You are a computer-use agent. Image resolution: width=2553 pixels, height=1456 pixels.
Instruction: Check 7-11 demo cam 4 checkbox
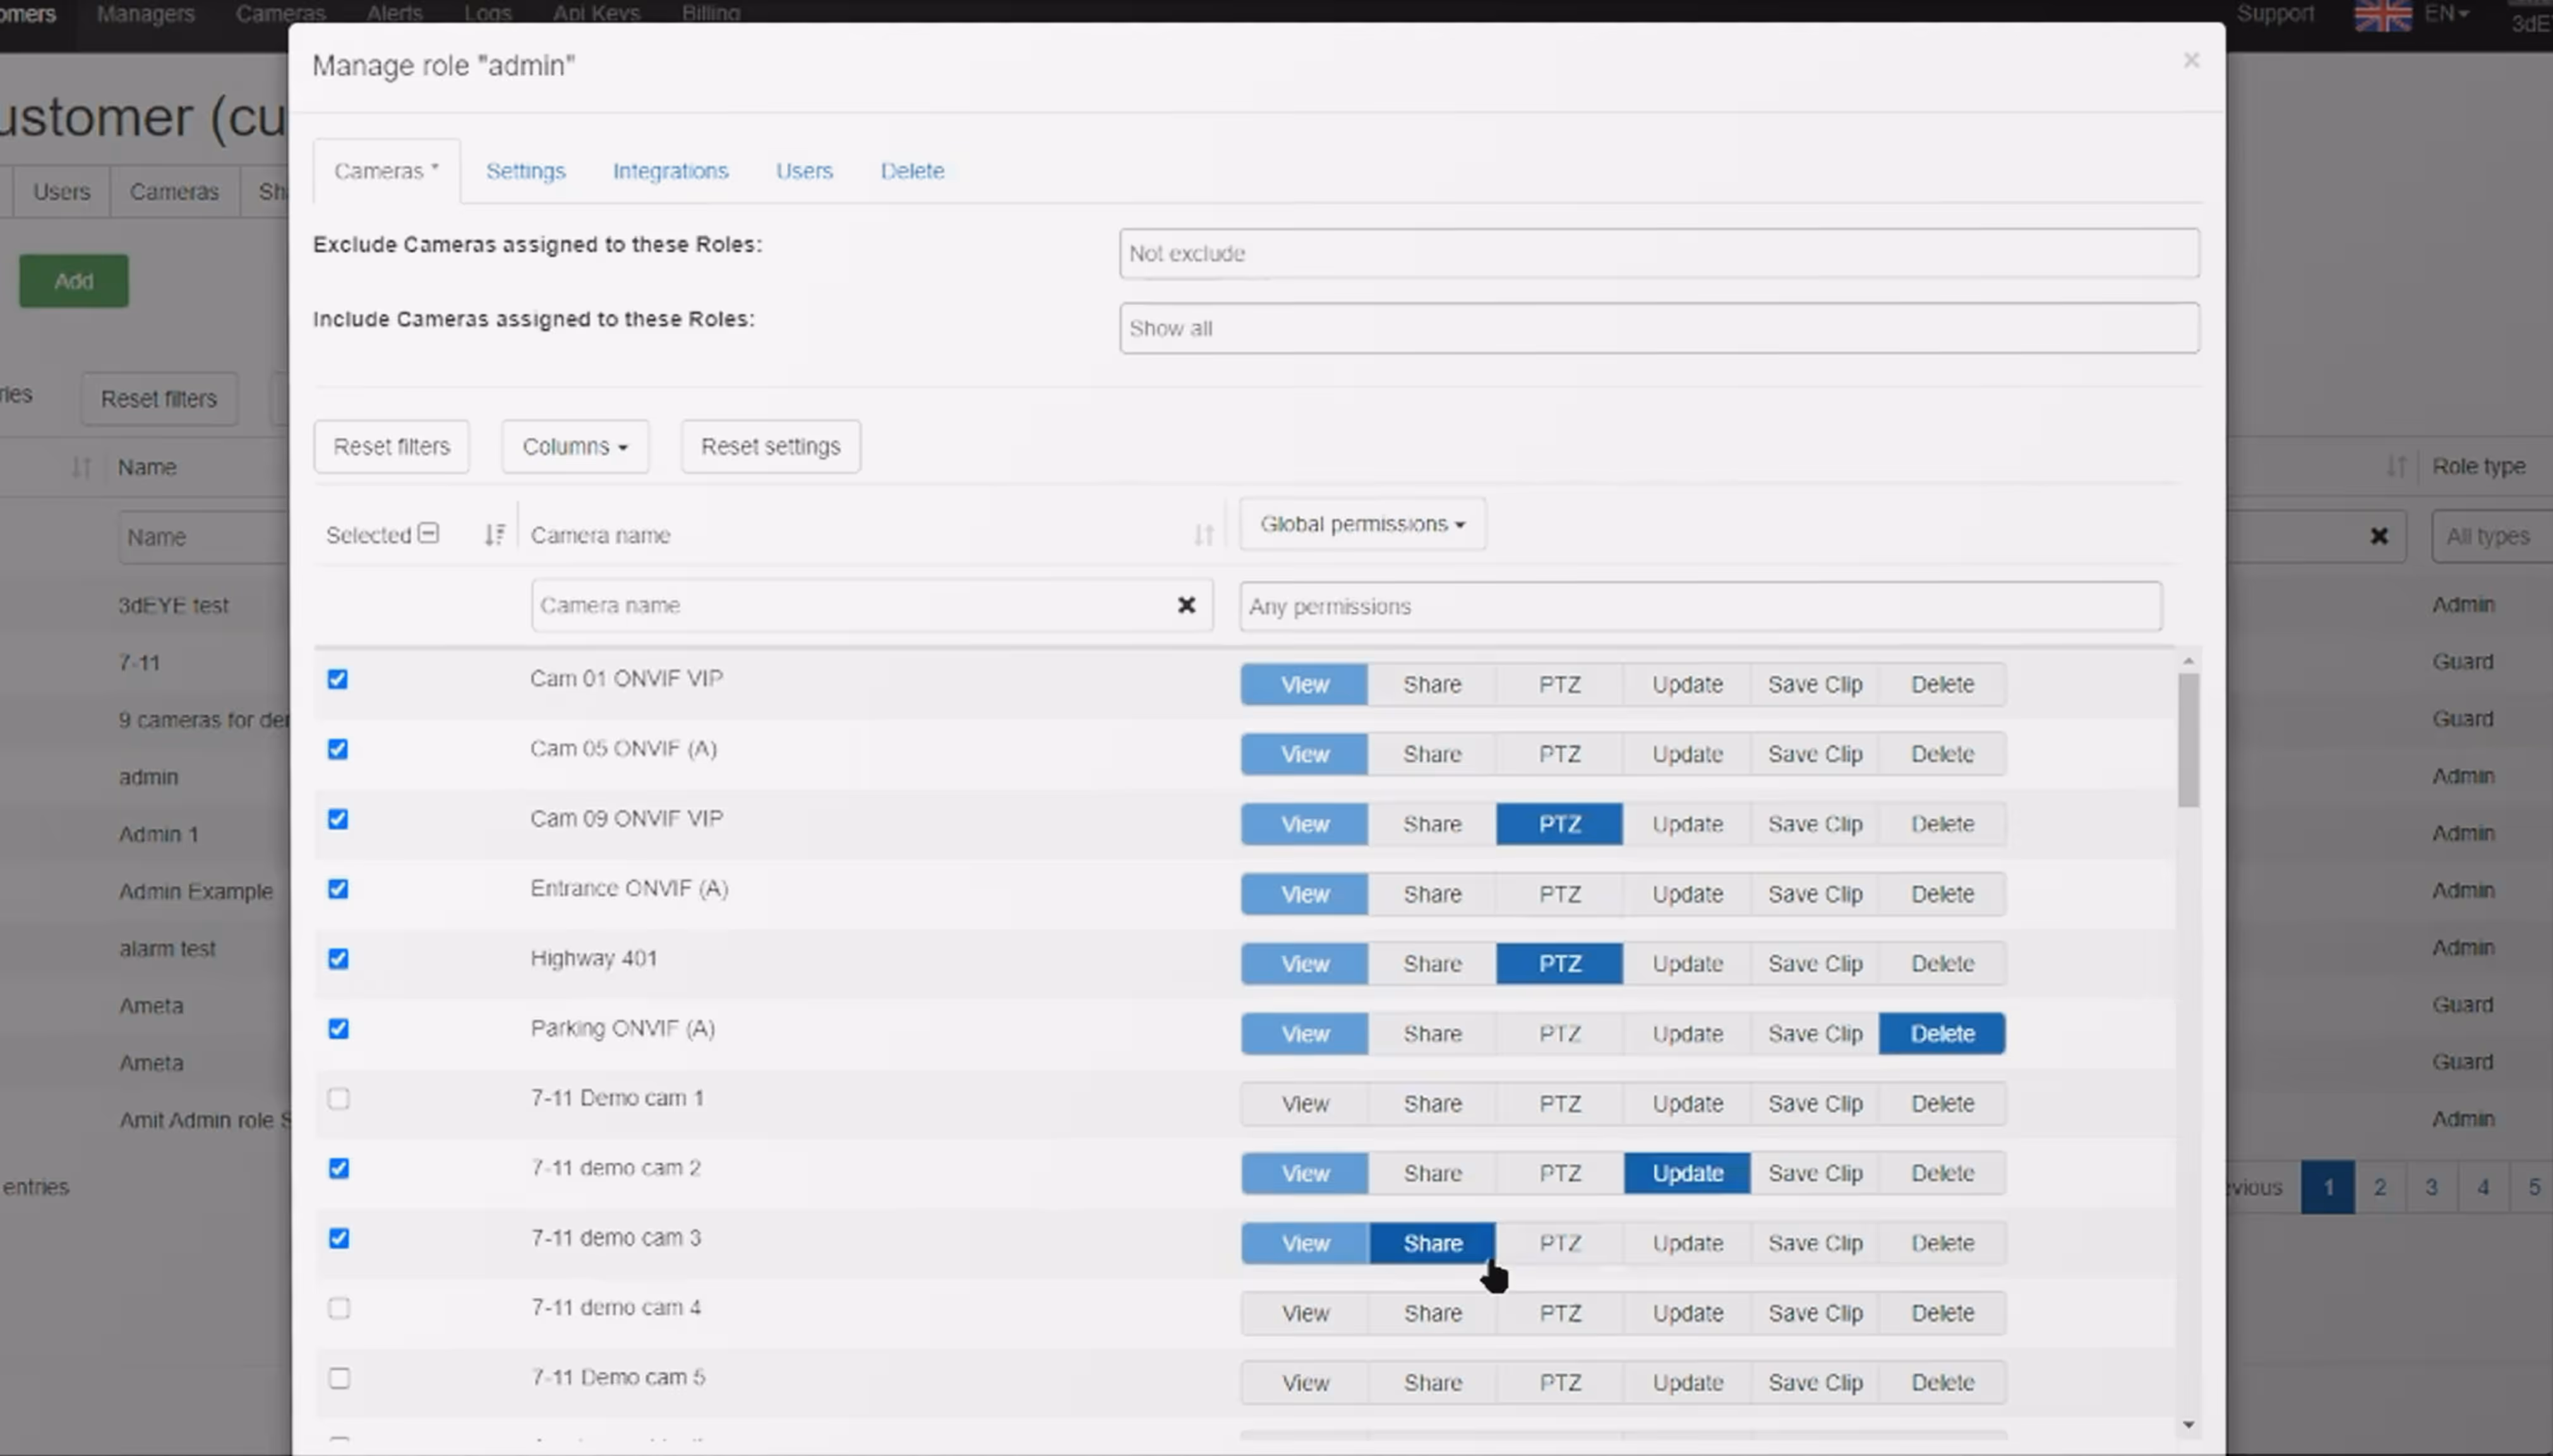tap(339, 1309)
